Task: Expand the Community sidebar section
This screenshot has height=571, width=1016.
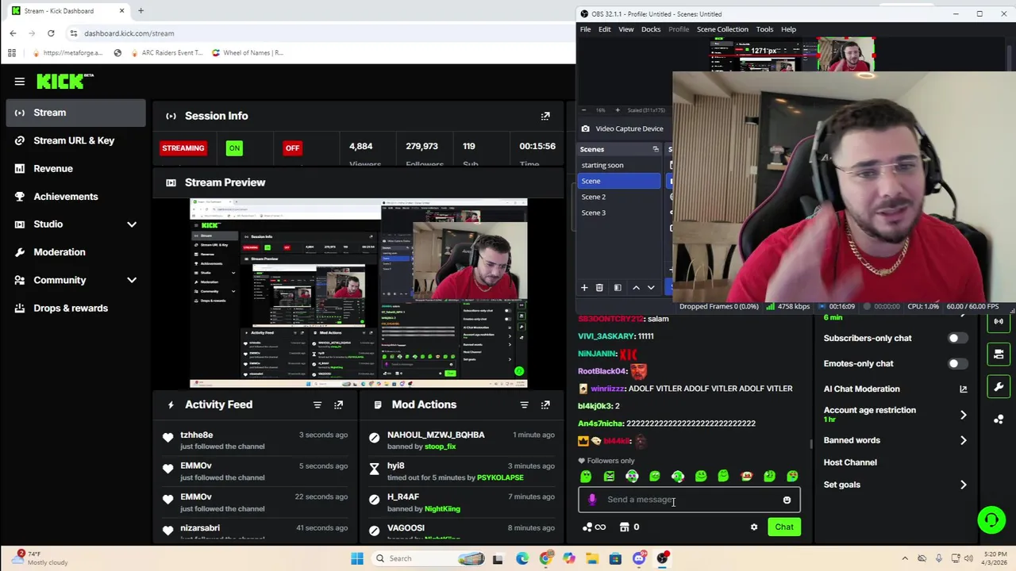Action: (132, 280)
